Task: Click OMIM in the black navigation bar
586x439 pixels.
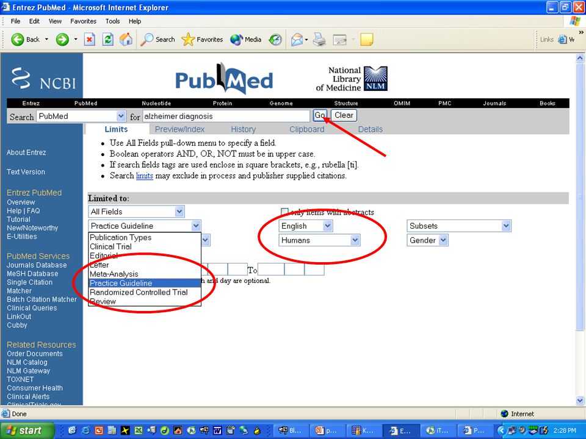Action: point(402,103)
